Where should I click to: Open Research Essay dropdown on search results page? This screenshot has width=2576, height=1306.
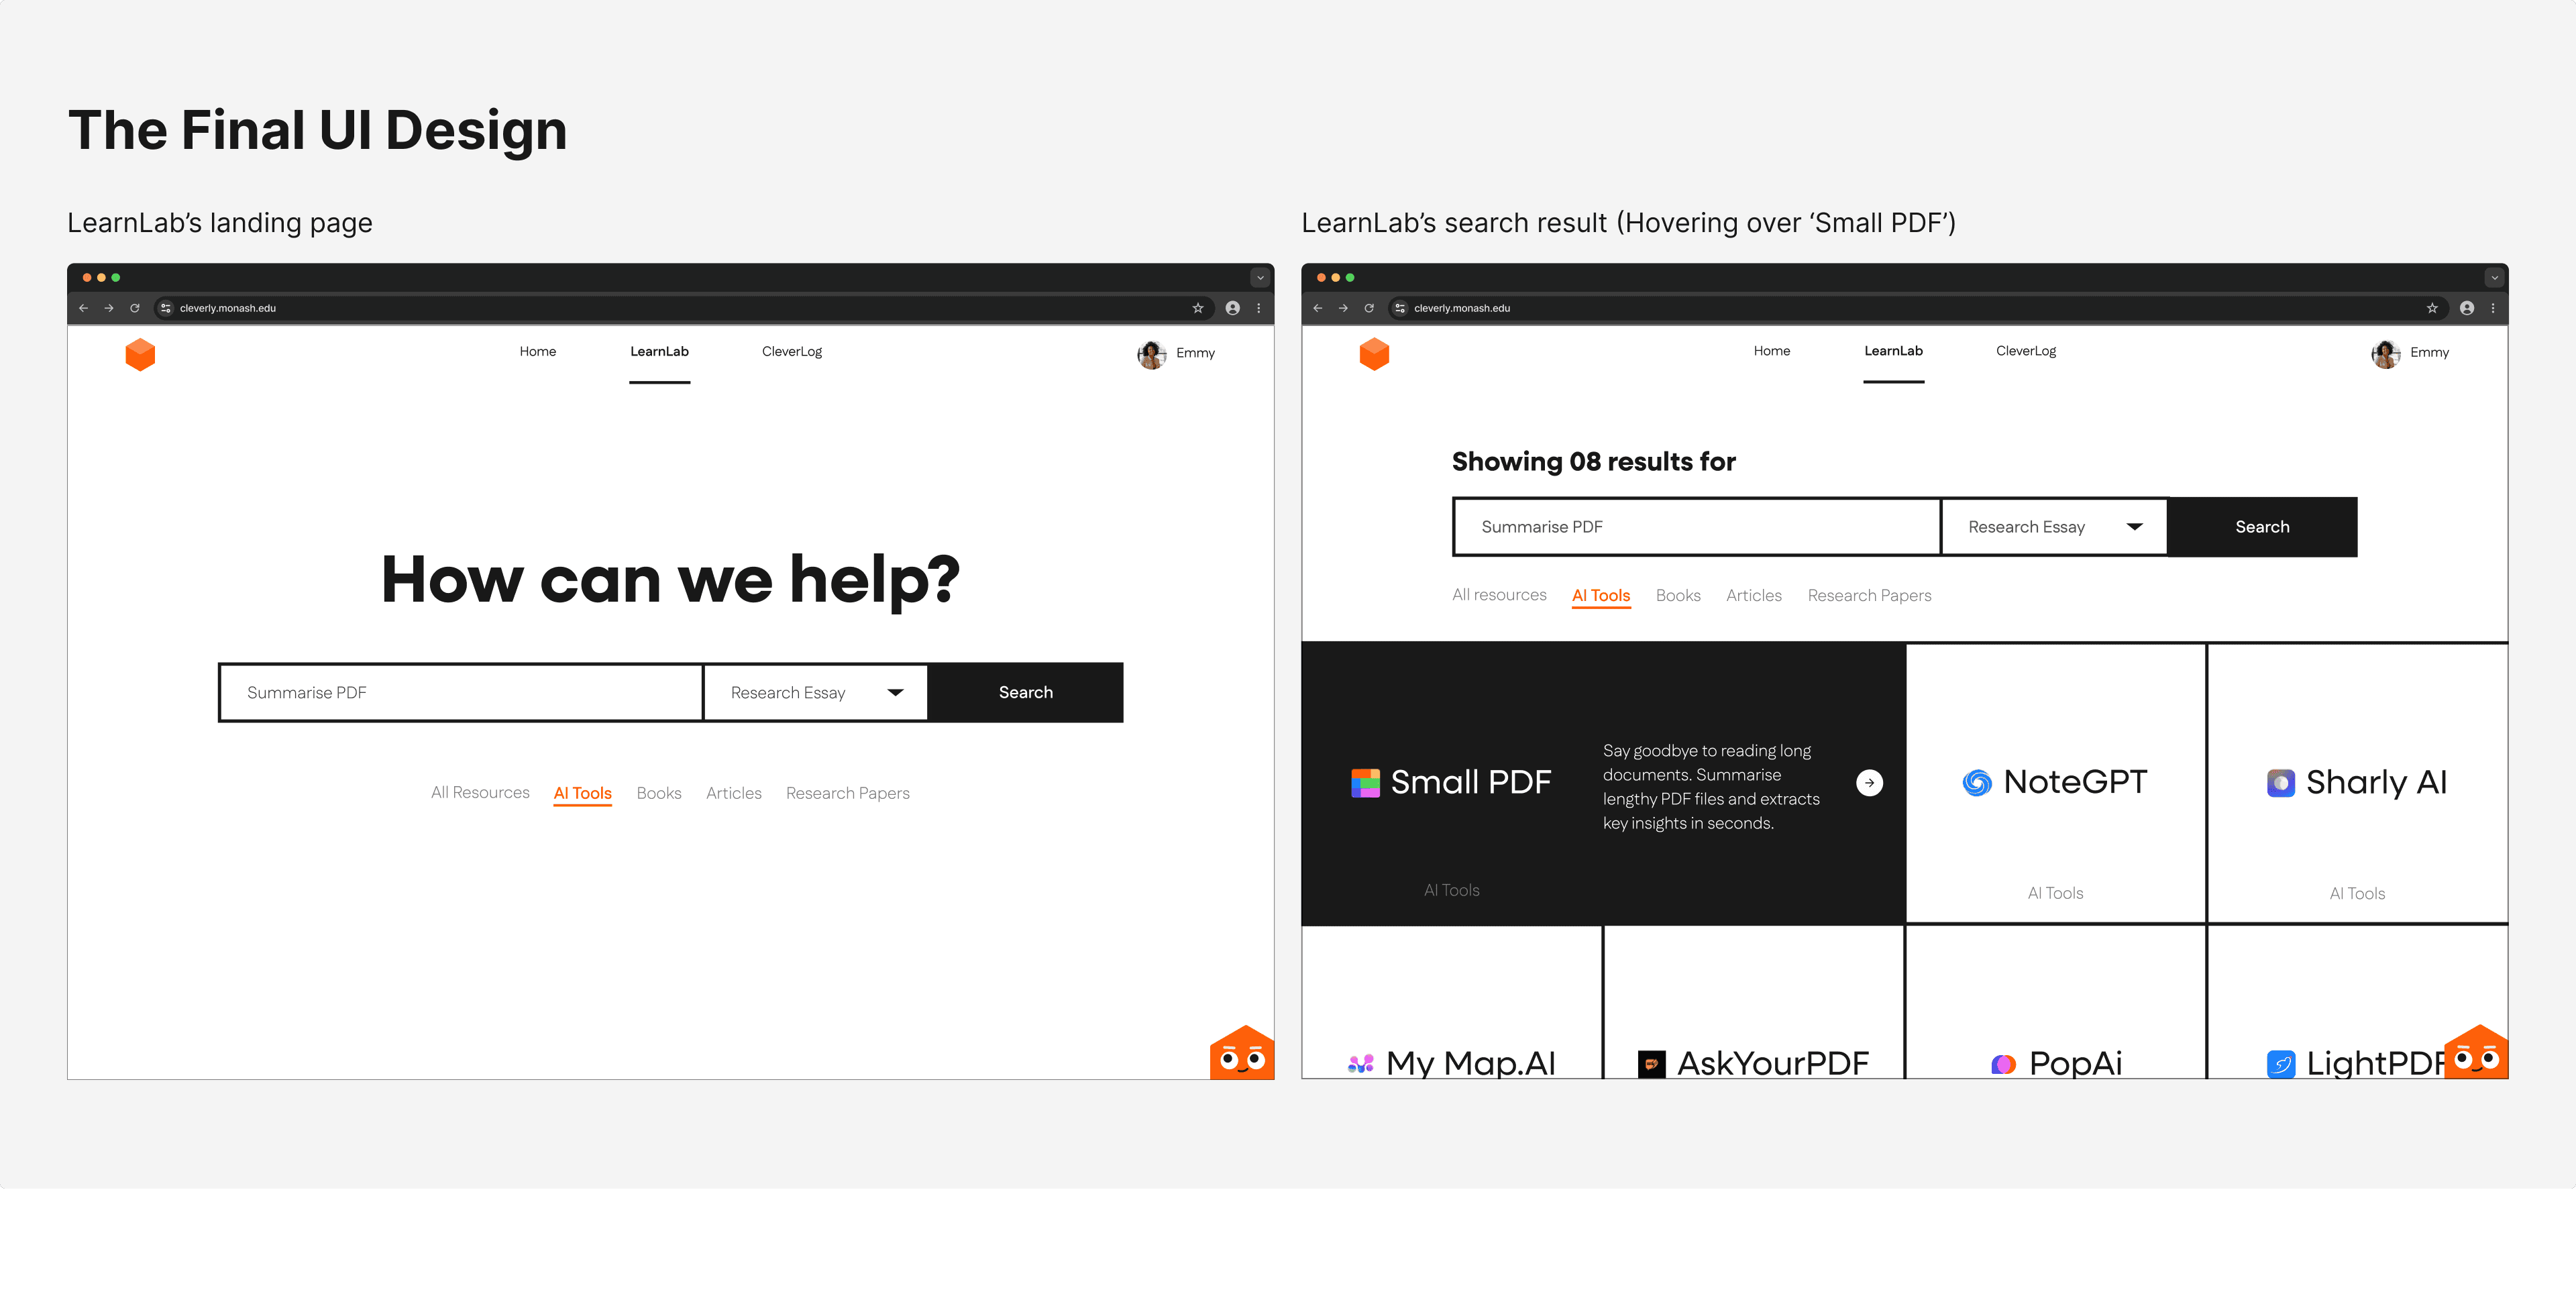pyautogui.click(x=2053, y=527)
